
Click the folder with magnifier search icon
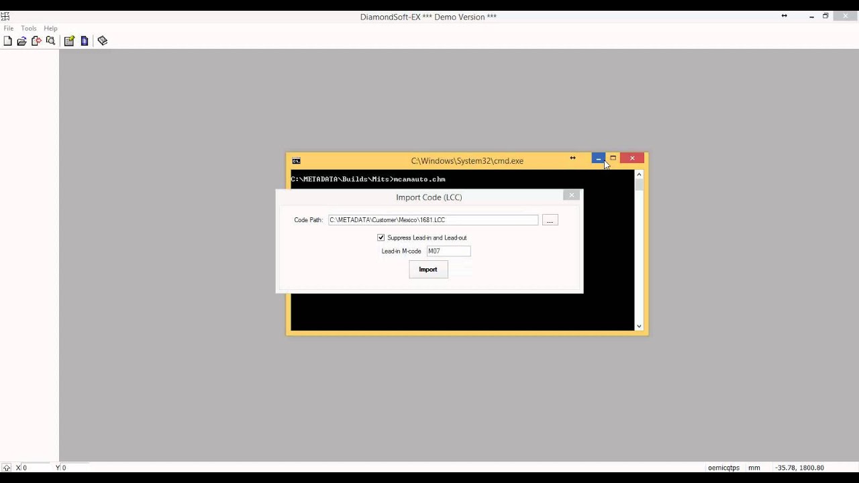coord(50,41)
